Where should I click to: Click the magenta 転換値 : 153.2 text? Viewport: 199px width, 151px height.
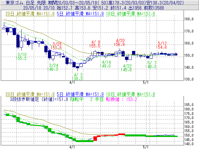[122, 99]
